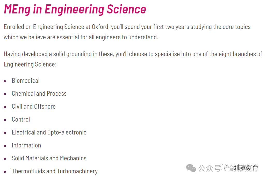Click the paragraph starting Having developed
Image resolution: width=267 pixels, height=179 pixels.
(x=133, y=59)
